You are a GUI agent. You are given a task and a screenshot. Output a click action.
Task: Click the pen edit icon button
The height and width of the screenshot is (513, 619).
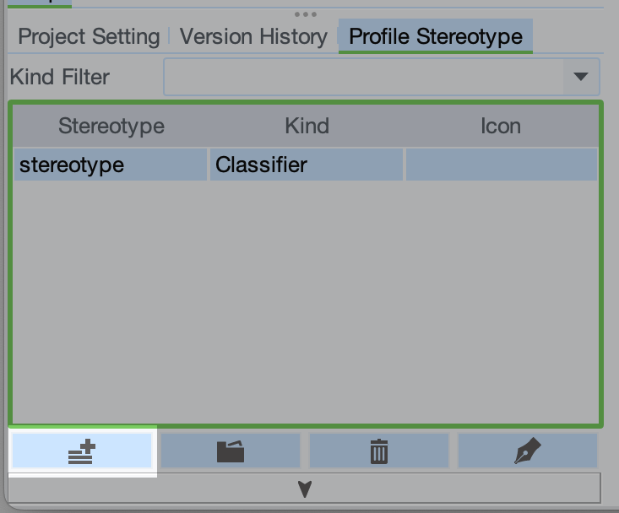[528, 451]
